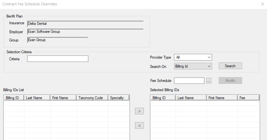Select the Insurance field showing Delta Dental
The width and height of the screenshot is (267, 140).
click(85, 24)
